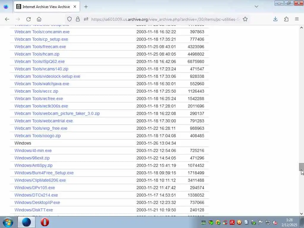304x228 pixels.
Task: Show site security padlock info
Action: pos(78,19)
